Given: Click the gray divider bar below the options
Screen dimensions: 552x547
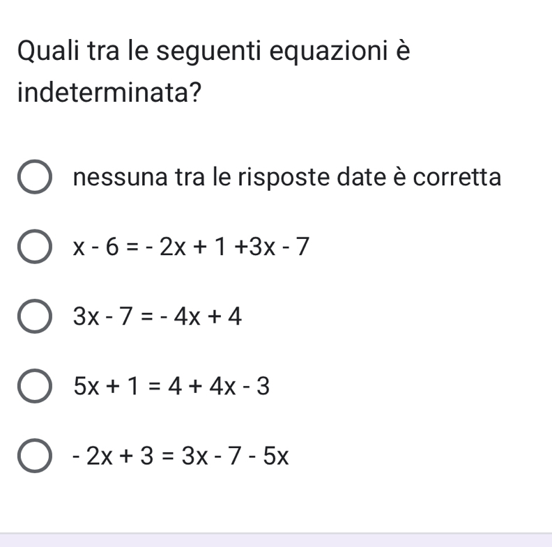Looking at the screenshot, I should click(276, 539).
